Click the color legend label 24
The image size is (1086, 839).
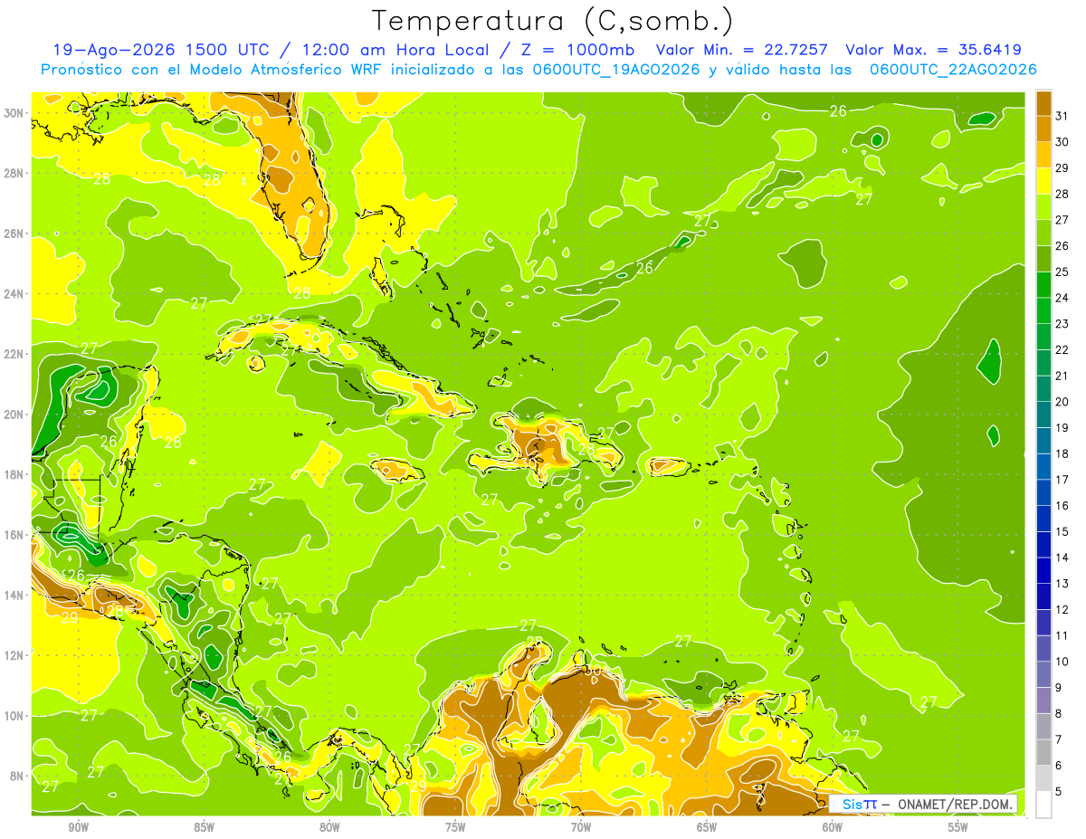pyautogui.click(x=1062, y=298)
